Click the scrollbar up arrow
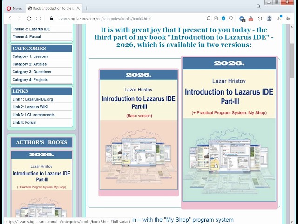The height and width of the screenshot is (224, 298). pyautogui.click(x=292, y=27)
